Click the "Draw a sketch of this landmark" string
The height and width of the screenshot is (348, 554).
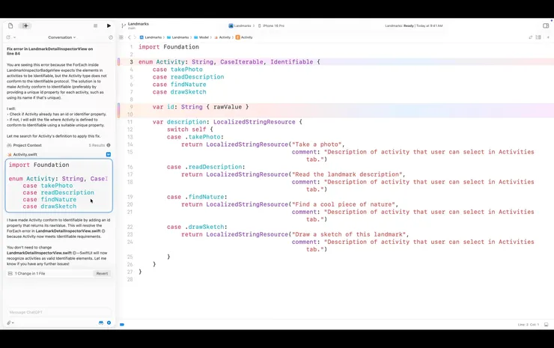pyautogui.click(x=348, y=234)
